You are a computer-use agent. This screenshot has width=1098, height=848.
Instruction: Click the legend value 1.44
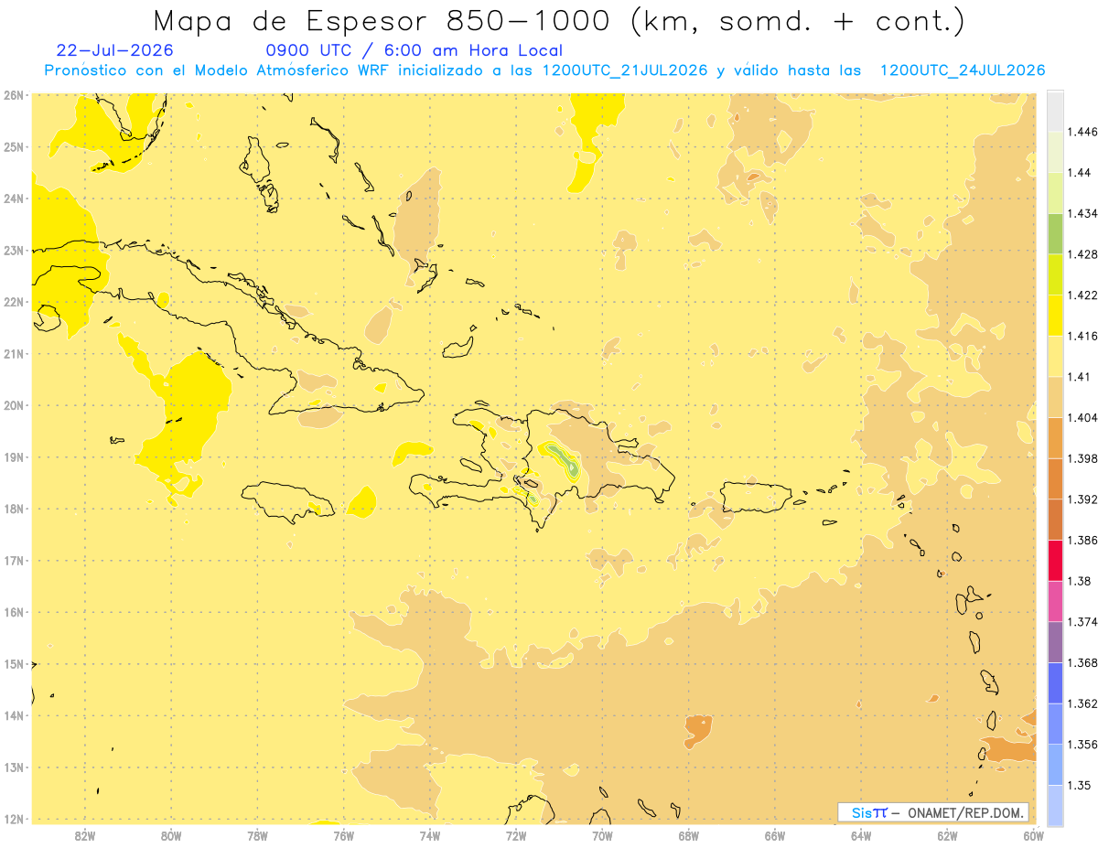coord(1078,173)
